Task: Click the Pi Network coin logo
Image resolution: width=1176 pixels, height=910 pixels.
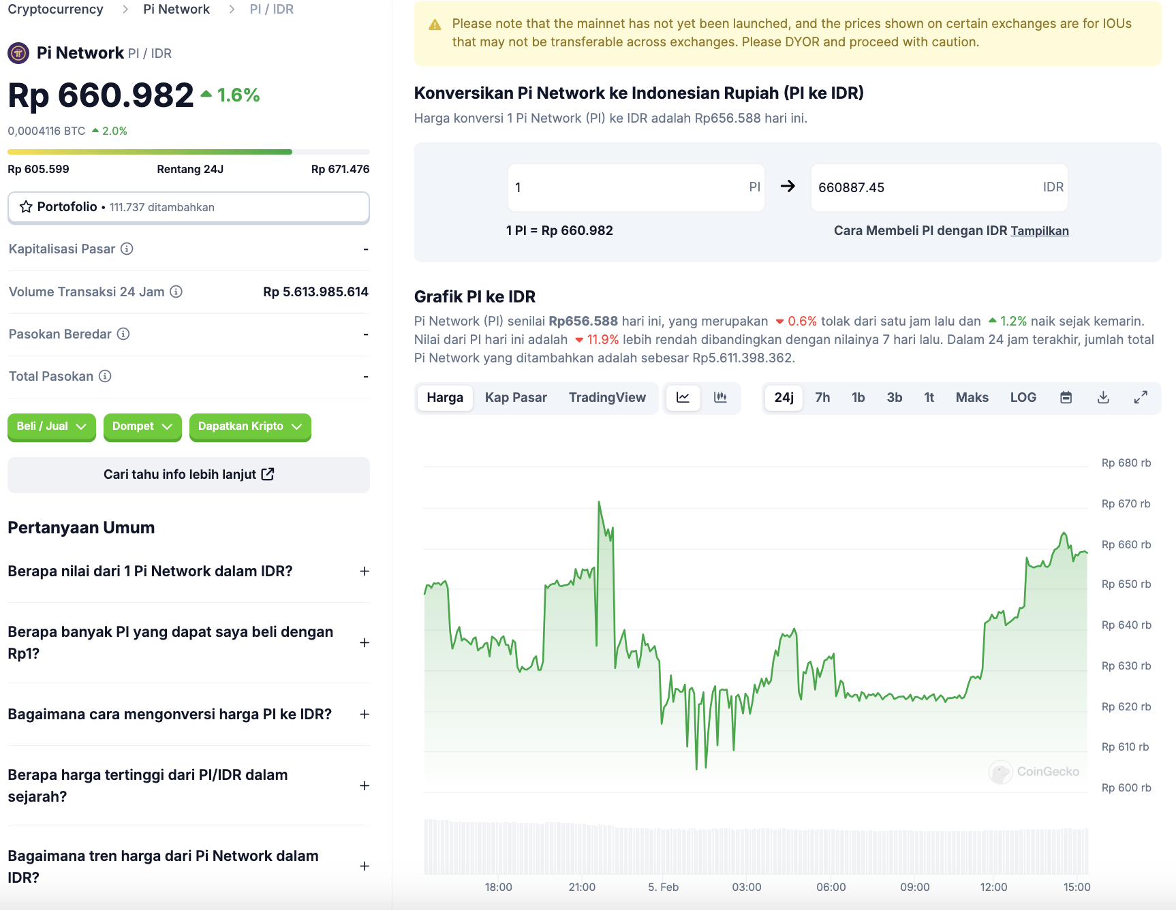Action: coord(18,52)
